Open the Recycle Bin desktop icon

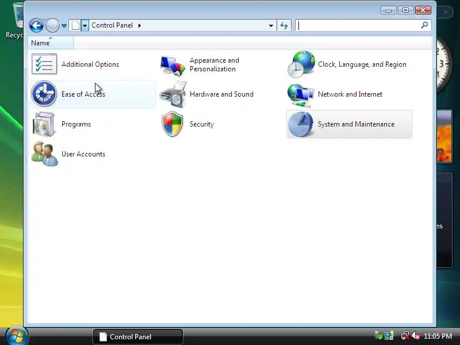pos(14,21)
